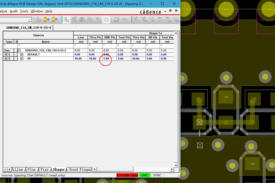The image size is (275, 183).
Task: Click the Test Via column header
Action: click(167, 37)
